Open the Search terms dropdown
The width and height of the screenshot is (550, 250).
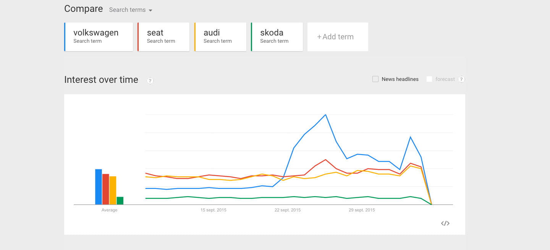[x=131, y=10]
